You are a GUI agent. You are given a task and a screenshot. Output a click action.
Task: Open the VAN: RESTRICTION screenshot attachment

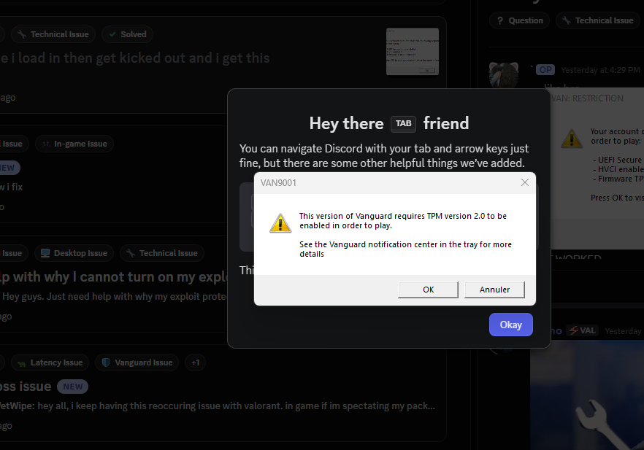click(x=597, y=168)
